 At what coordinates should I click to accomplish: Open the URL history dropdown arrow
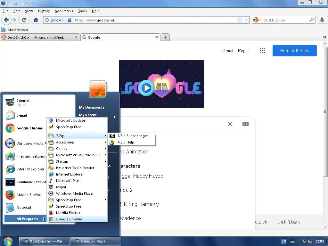[x=246, y=20]
